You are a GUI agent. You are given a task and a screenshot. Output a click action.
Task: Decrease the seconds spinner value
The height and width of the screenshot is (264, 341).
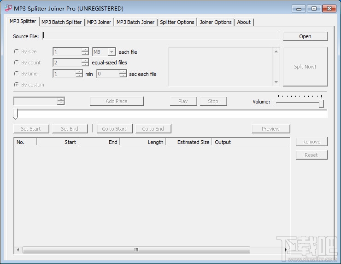pyautogui.click(x=123, y=75)
